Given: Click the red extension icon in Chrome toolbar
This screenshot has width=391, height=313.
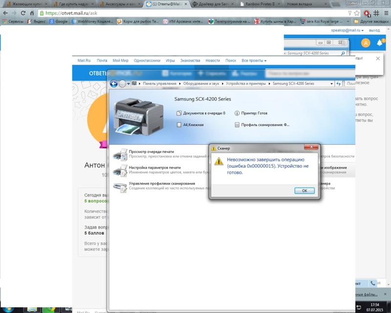Looking at the screenshot, I should click(x=367, y=13).
